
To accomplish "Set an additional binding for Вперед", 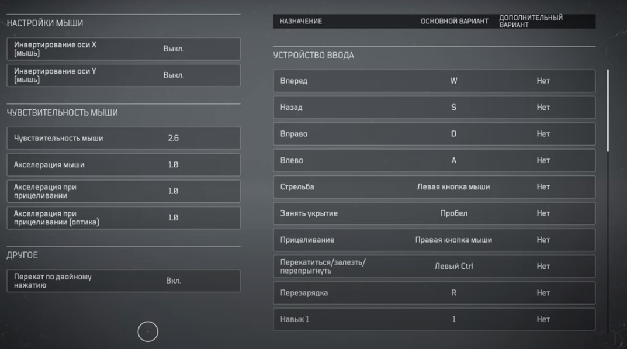I will click(x=543, y=81).
